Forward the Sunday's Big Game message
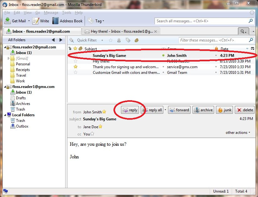 179,110
